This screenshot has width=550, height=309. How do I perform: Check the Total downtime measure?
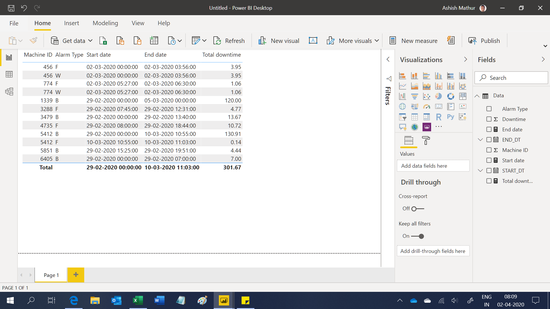click(489, 181)
